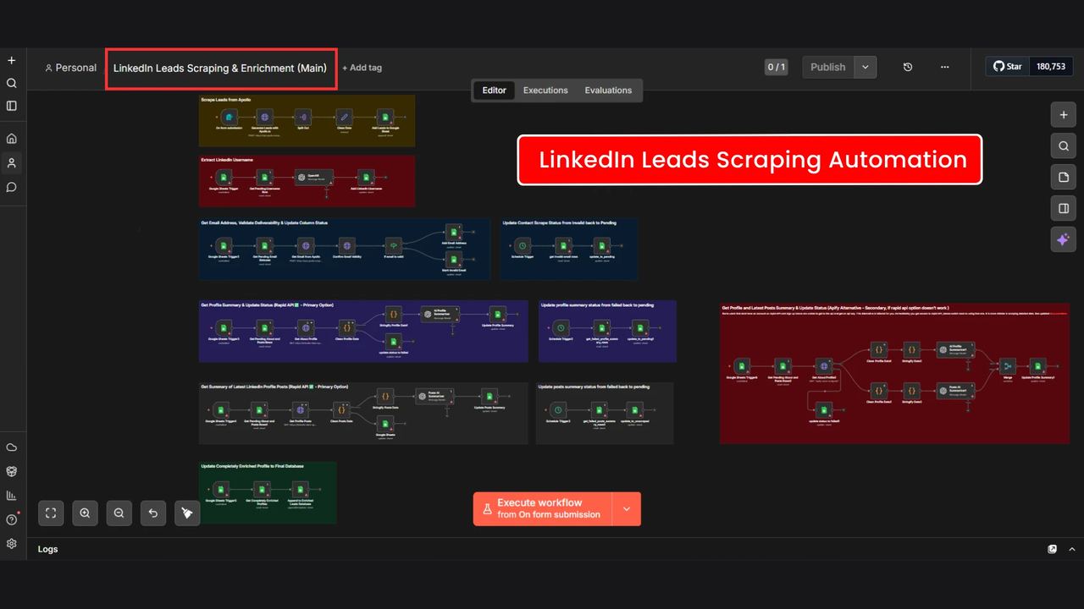Image resolution: width=1084 pixels, height=609 pixels.
Task: Select the On form submission trigger node
Action: 230,117
